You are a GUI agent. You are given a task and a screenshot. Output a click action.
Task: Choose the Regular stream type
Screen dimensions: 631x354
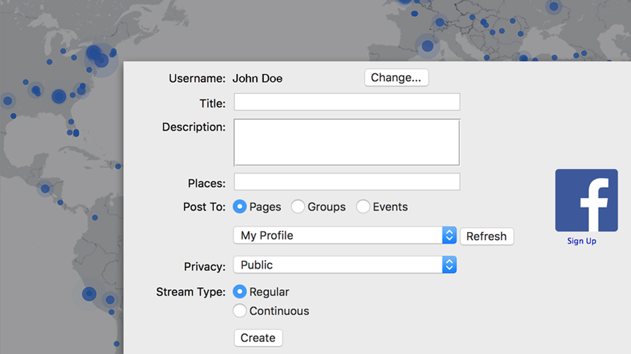pos(239,292)
